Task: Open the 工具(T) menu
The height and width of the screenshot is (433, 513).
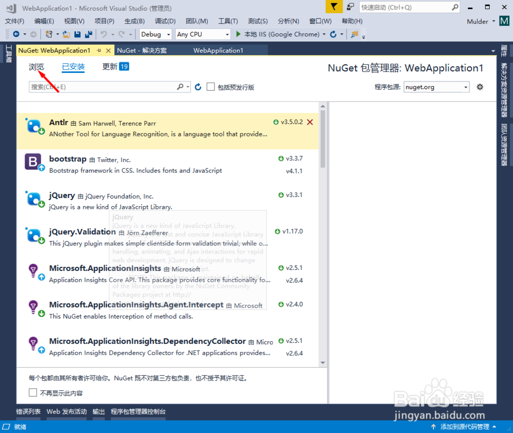Action: click(227, 21)
